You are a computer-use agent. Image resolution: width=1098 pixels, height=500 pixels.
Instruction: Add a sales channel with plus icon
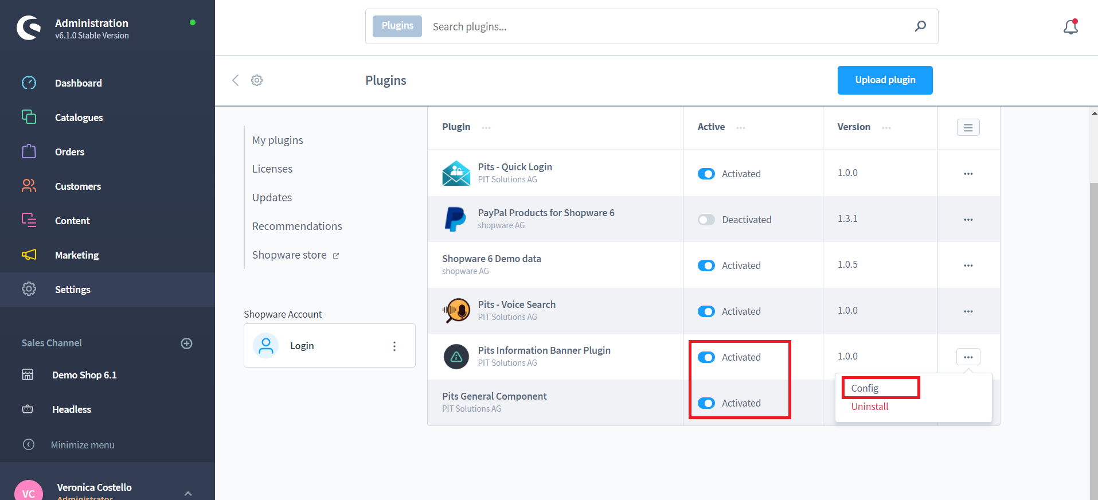[186, 343]
